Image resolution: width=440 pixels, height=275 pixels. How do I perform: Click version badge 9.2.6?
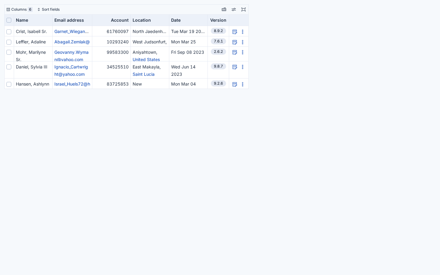pos(218,83)
